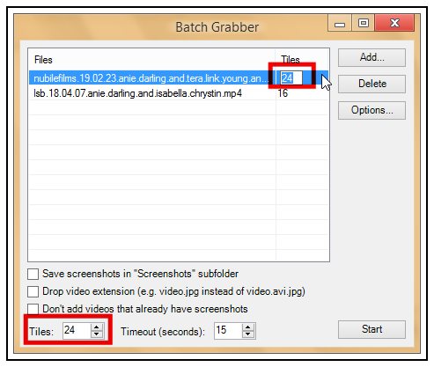The image size is (434, 367).
Task: Click the tiles edit box showing 24 in the list
Action: click(291, 78)
